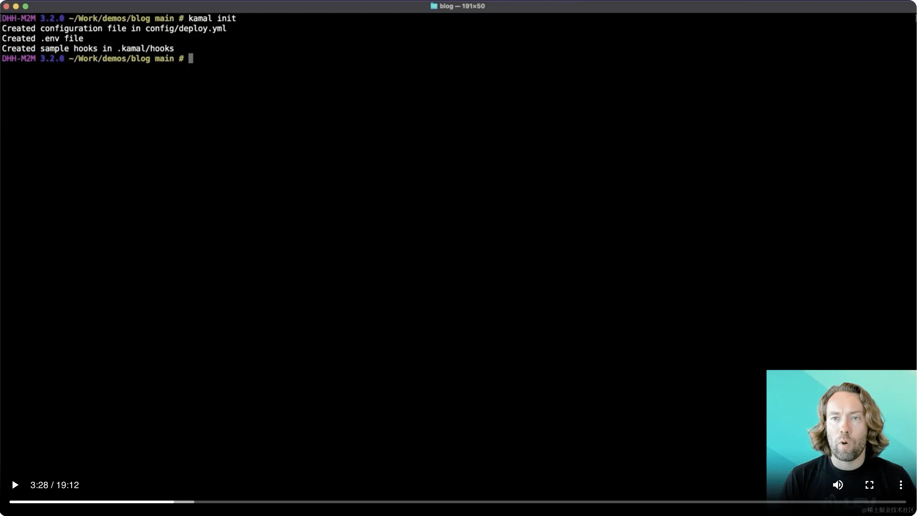Click the config/deploy.yml path in output
Screen dimensions: 917x516
(x=185, y=29)
